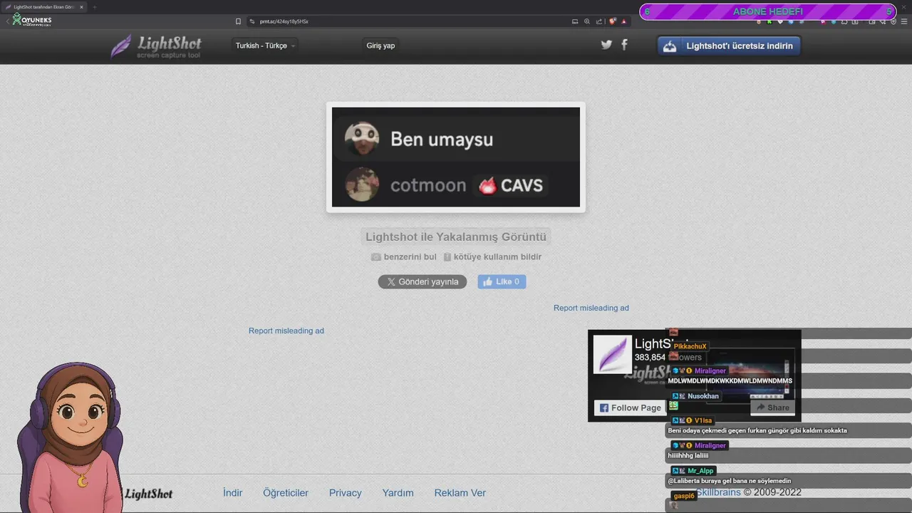Open the Yardım footer link
This screenshot has width=912, height=513.
coord(398,492)
